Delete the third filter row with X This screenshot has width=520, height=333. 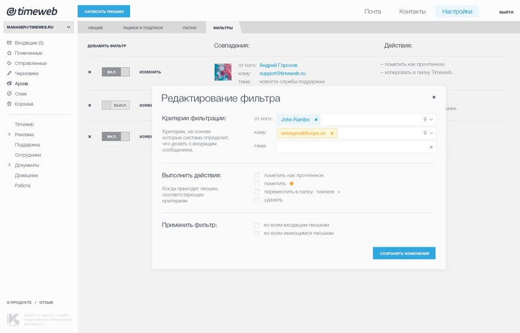90,136
